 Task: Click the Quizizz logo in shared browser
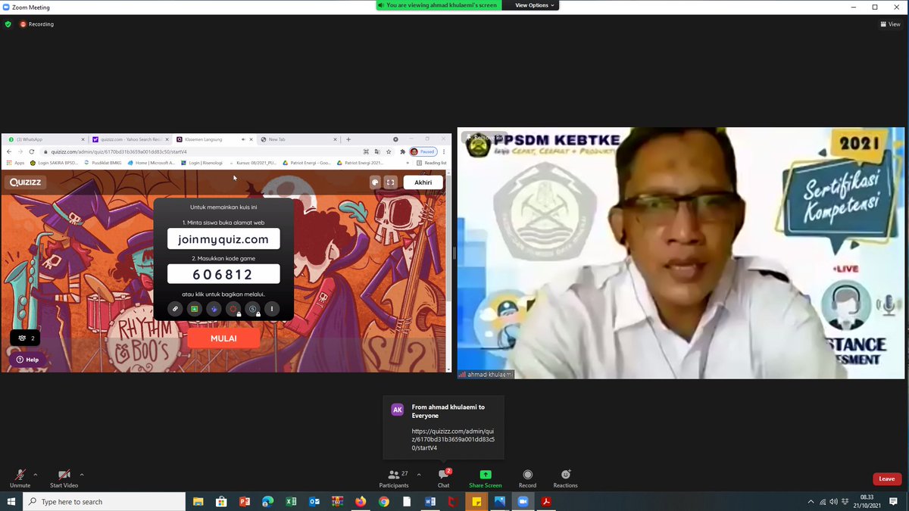click(26, 182)
